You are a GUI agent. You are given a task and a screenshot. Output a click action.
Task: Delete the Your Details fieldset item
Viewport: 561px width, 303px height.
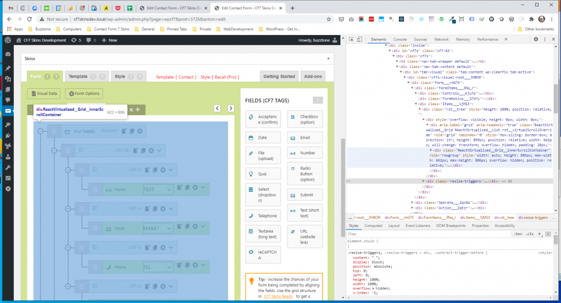point(140,131)
